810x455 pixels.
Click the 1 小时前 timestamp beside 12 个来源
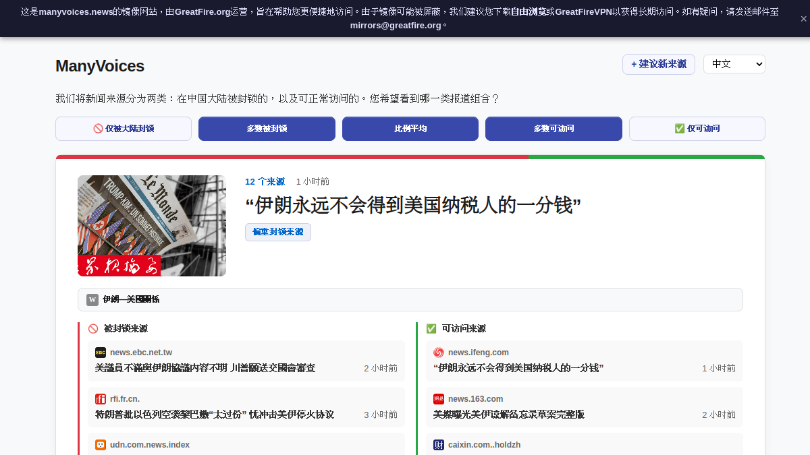pos(313,181)
